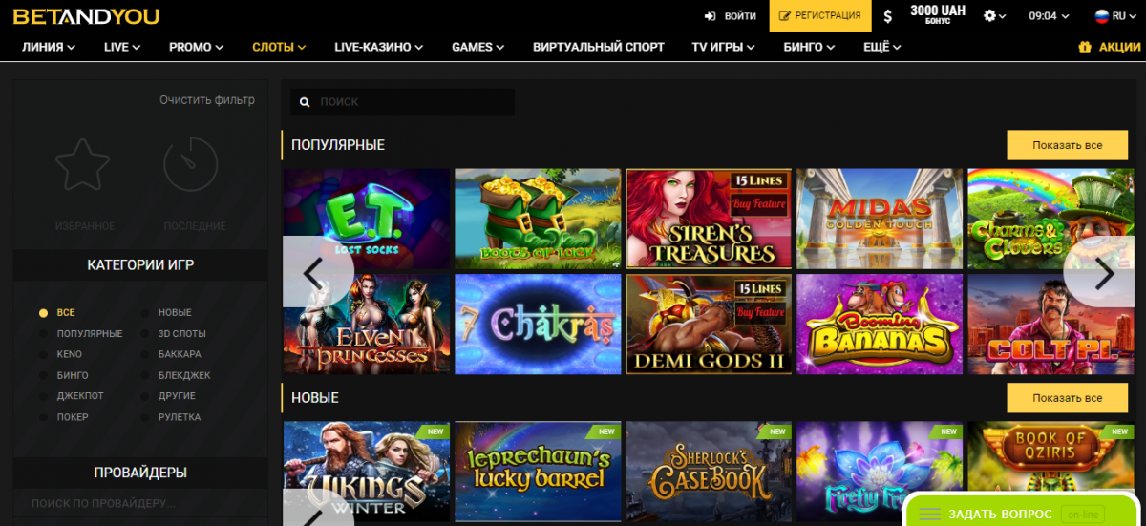The width and height of the screenshot is (1146, 526).
Task: Expand the БИНГО menu in navbar
Action: point(809,47)
